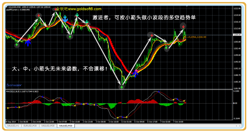Click the XAUUSD,M30 OHLC header text

[x=29, y=7]
